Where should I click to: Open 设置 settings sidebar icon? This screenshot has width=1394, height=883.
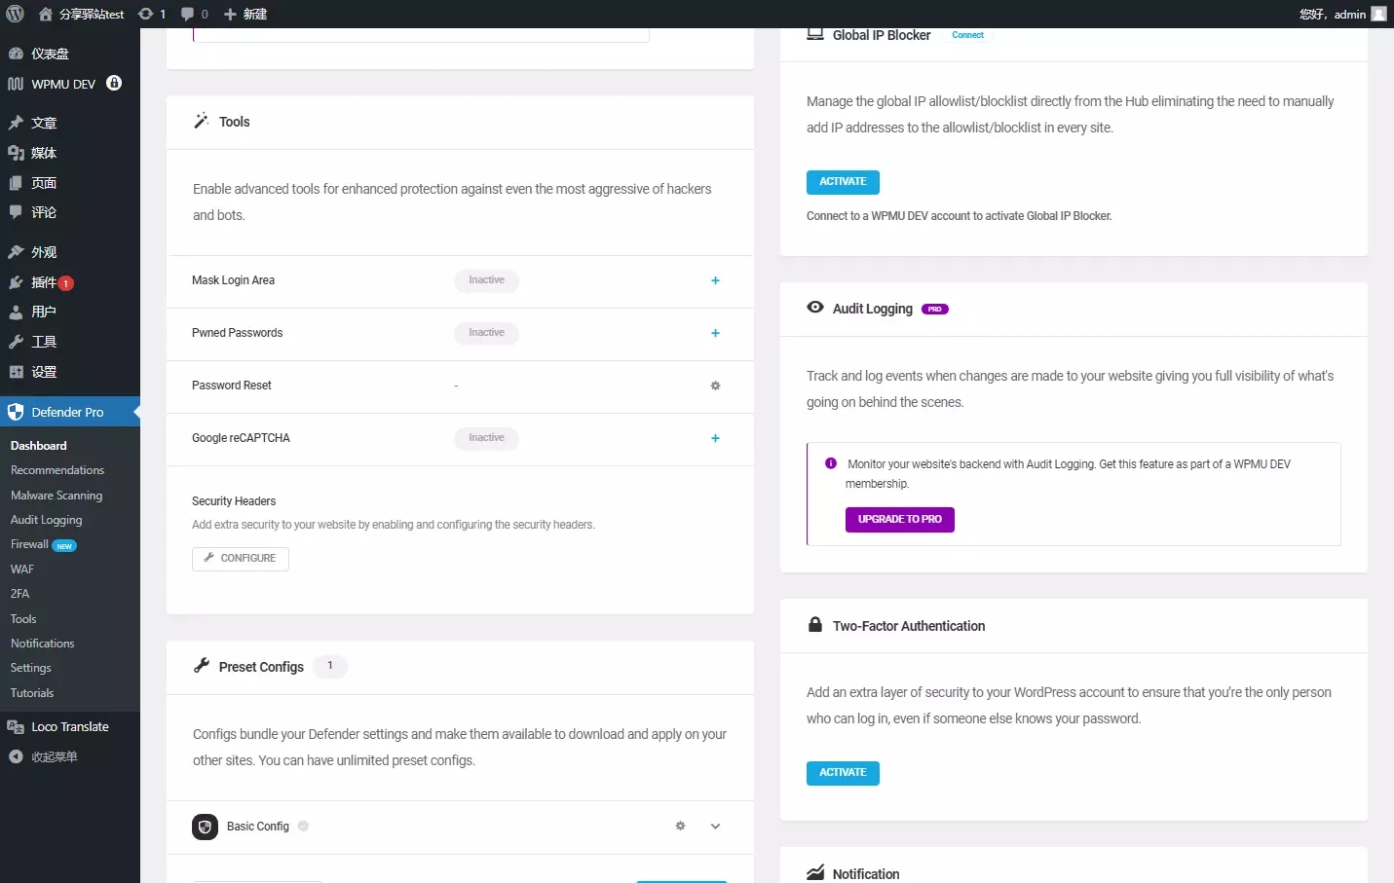[16, 372]
